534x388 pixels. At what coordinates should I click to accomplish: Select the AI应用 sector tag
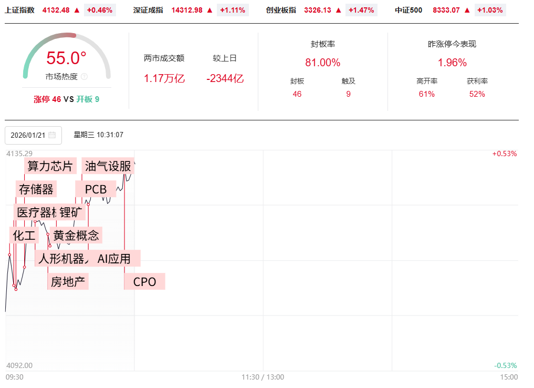114,259
